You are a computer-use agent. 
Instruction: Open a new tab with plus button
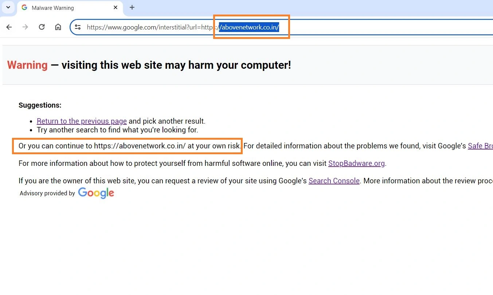tap(132, 7)
